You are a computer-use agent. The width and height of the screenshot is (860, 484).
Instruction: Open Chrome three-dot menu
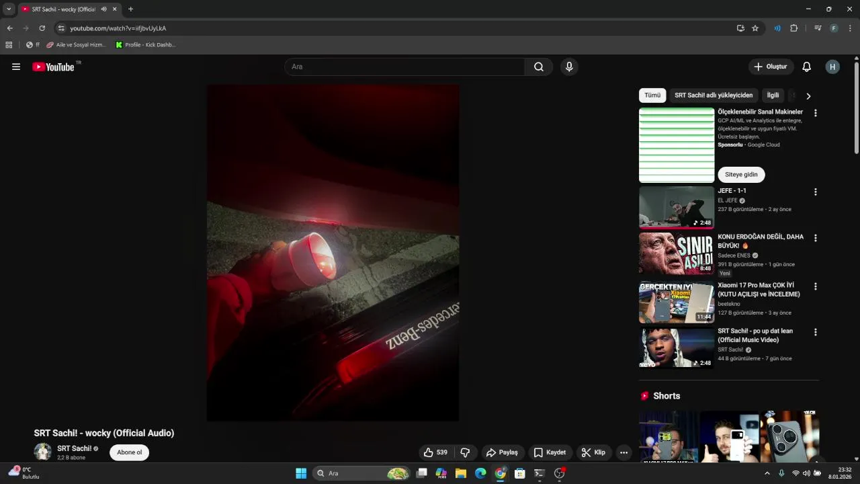click(x=850, y=28)
